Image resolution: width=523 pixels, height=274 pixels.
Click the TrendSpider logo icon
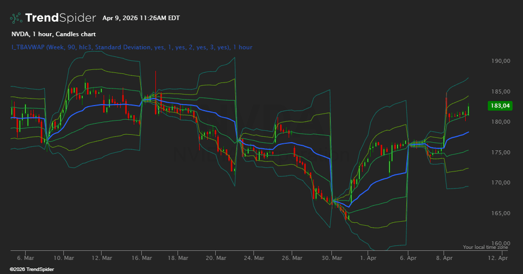click(16, 18)
